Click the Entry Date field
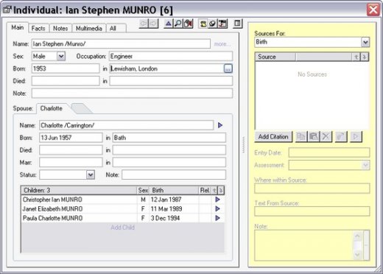This screenshot has height=274, width=383. click(x=329, y=152)
